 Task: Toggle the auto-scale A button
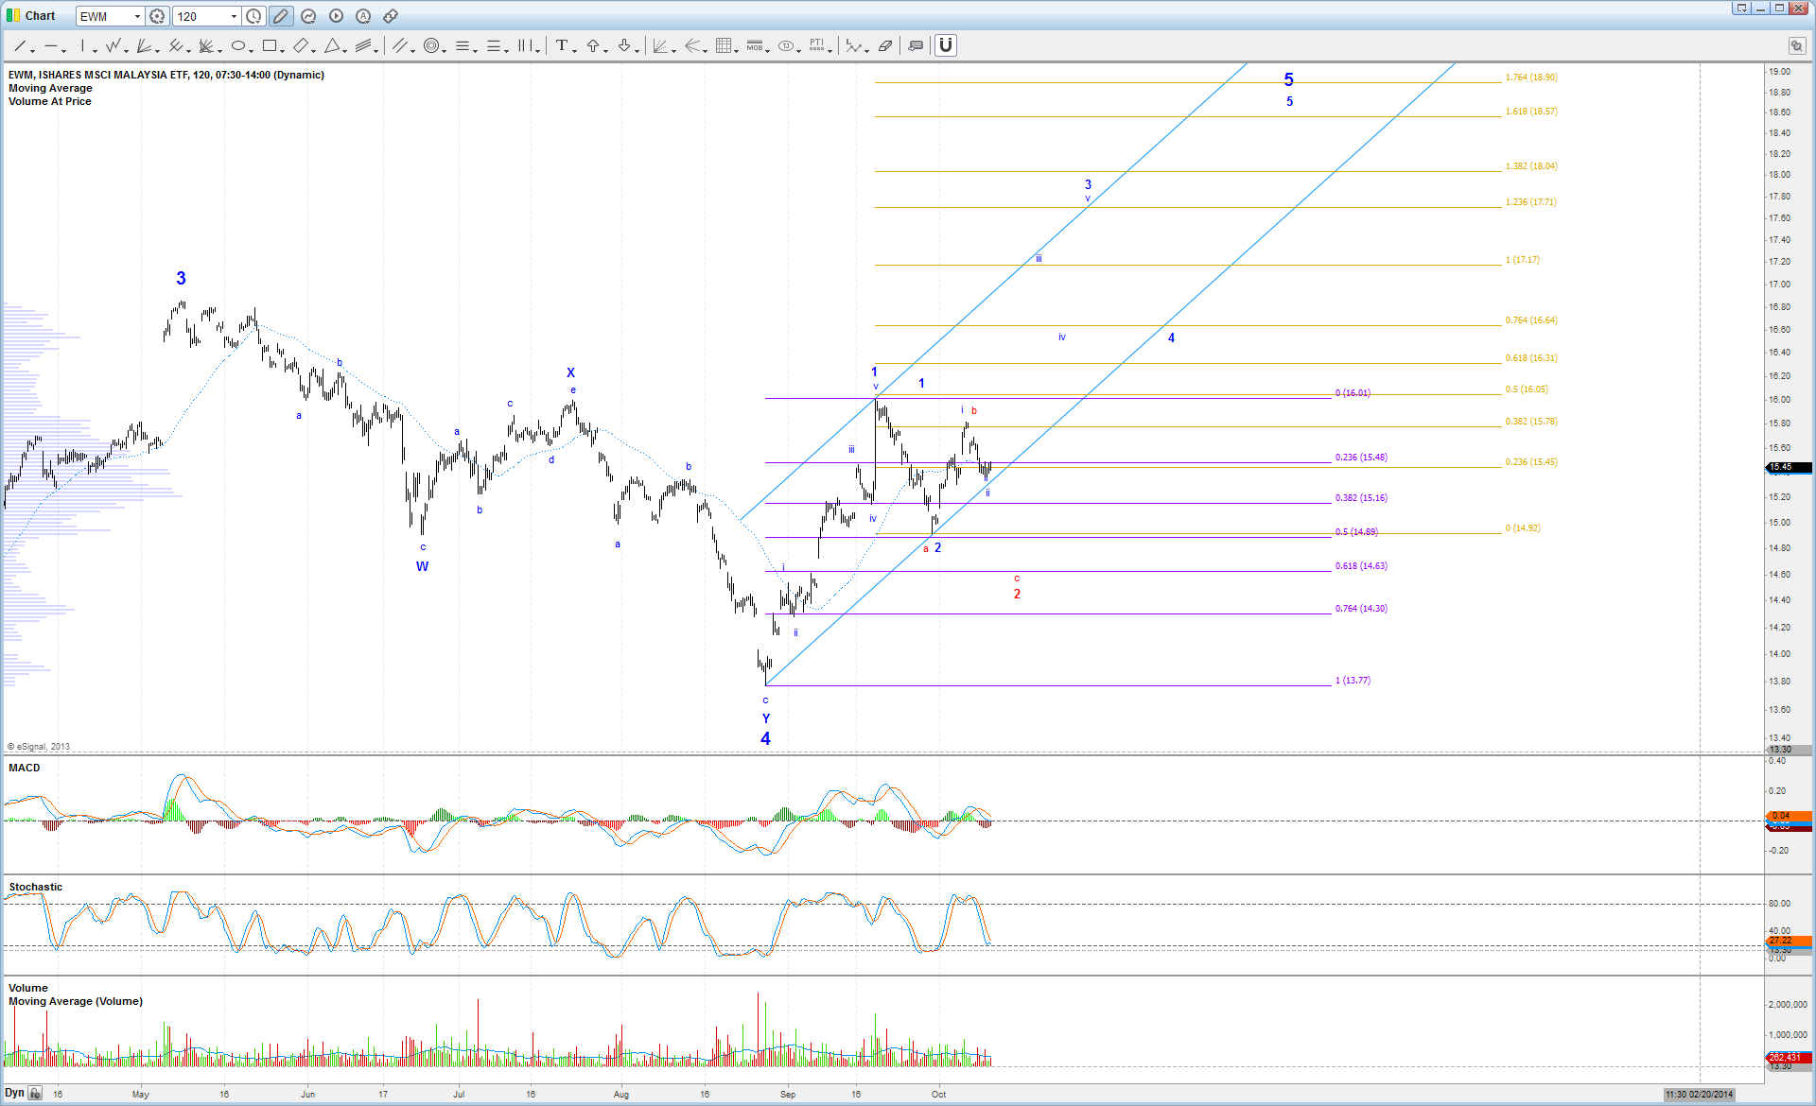point(363,16)
